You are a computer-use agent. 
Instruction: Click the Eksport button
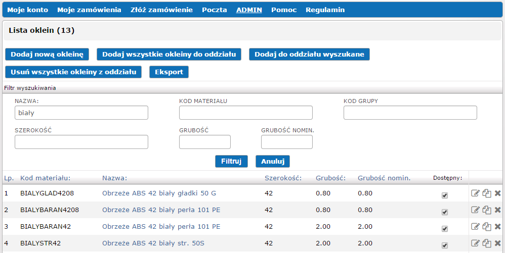(169, 72)
